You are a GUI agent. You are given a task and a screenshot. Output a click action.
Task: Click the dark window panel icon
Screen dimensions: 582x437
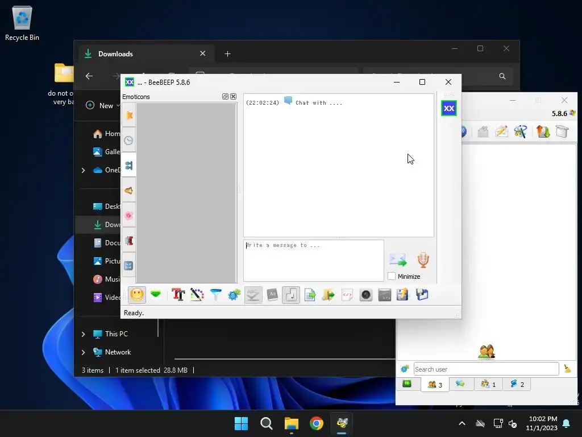click(385, 295)
